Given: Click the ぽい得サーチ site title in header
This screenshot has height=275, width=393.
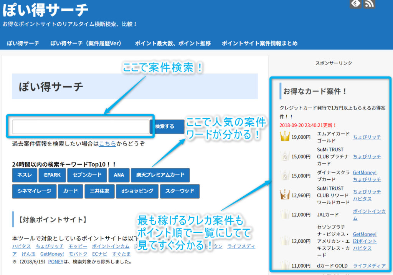Looking at the screenshot, I should pyautogui.click(x=45, y=10).
